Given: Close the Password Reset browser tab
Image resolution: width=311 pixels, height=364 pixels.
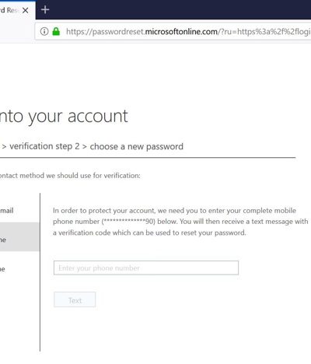Looking at the screenshot, I should pos(25,10).
